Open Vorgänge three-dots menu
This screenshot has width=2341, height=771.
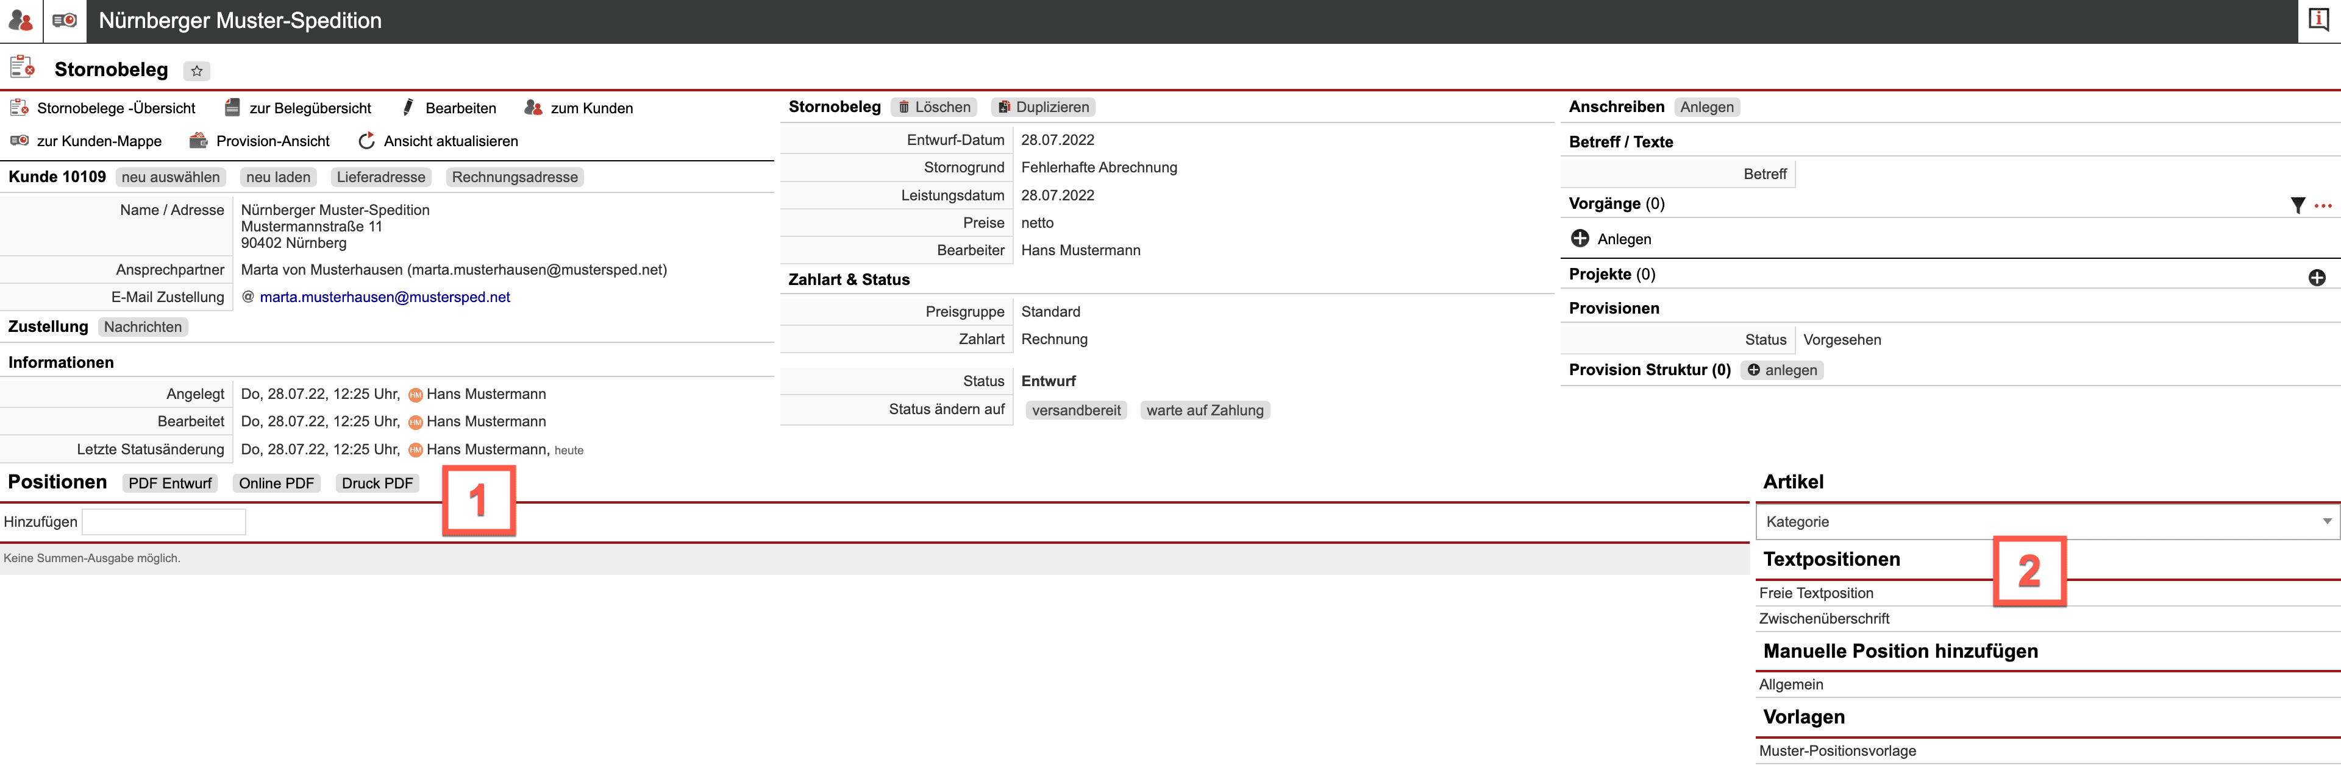tap(2323, 205)
